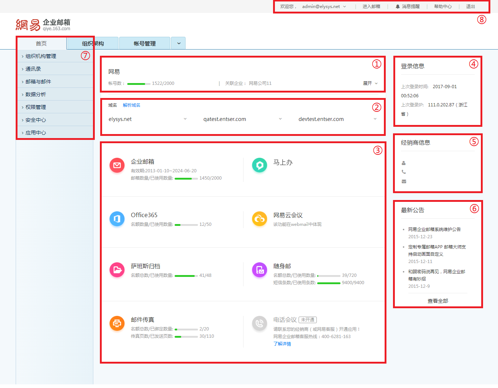Expand the devtest.entser.com domain dropdown
The height and width of the screenshot is (388, 498).
tap(375, 119)
